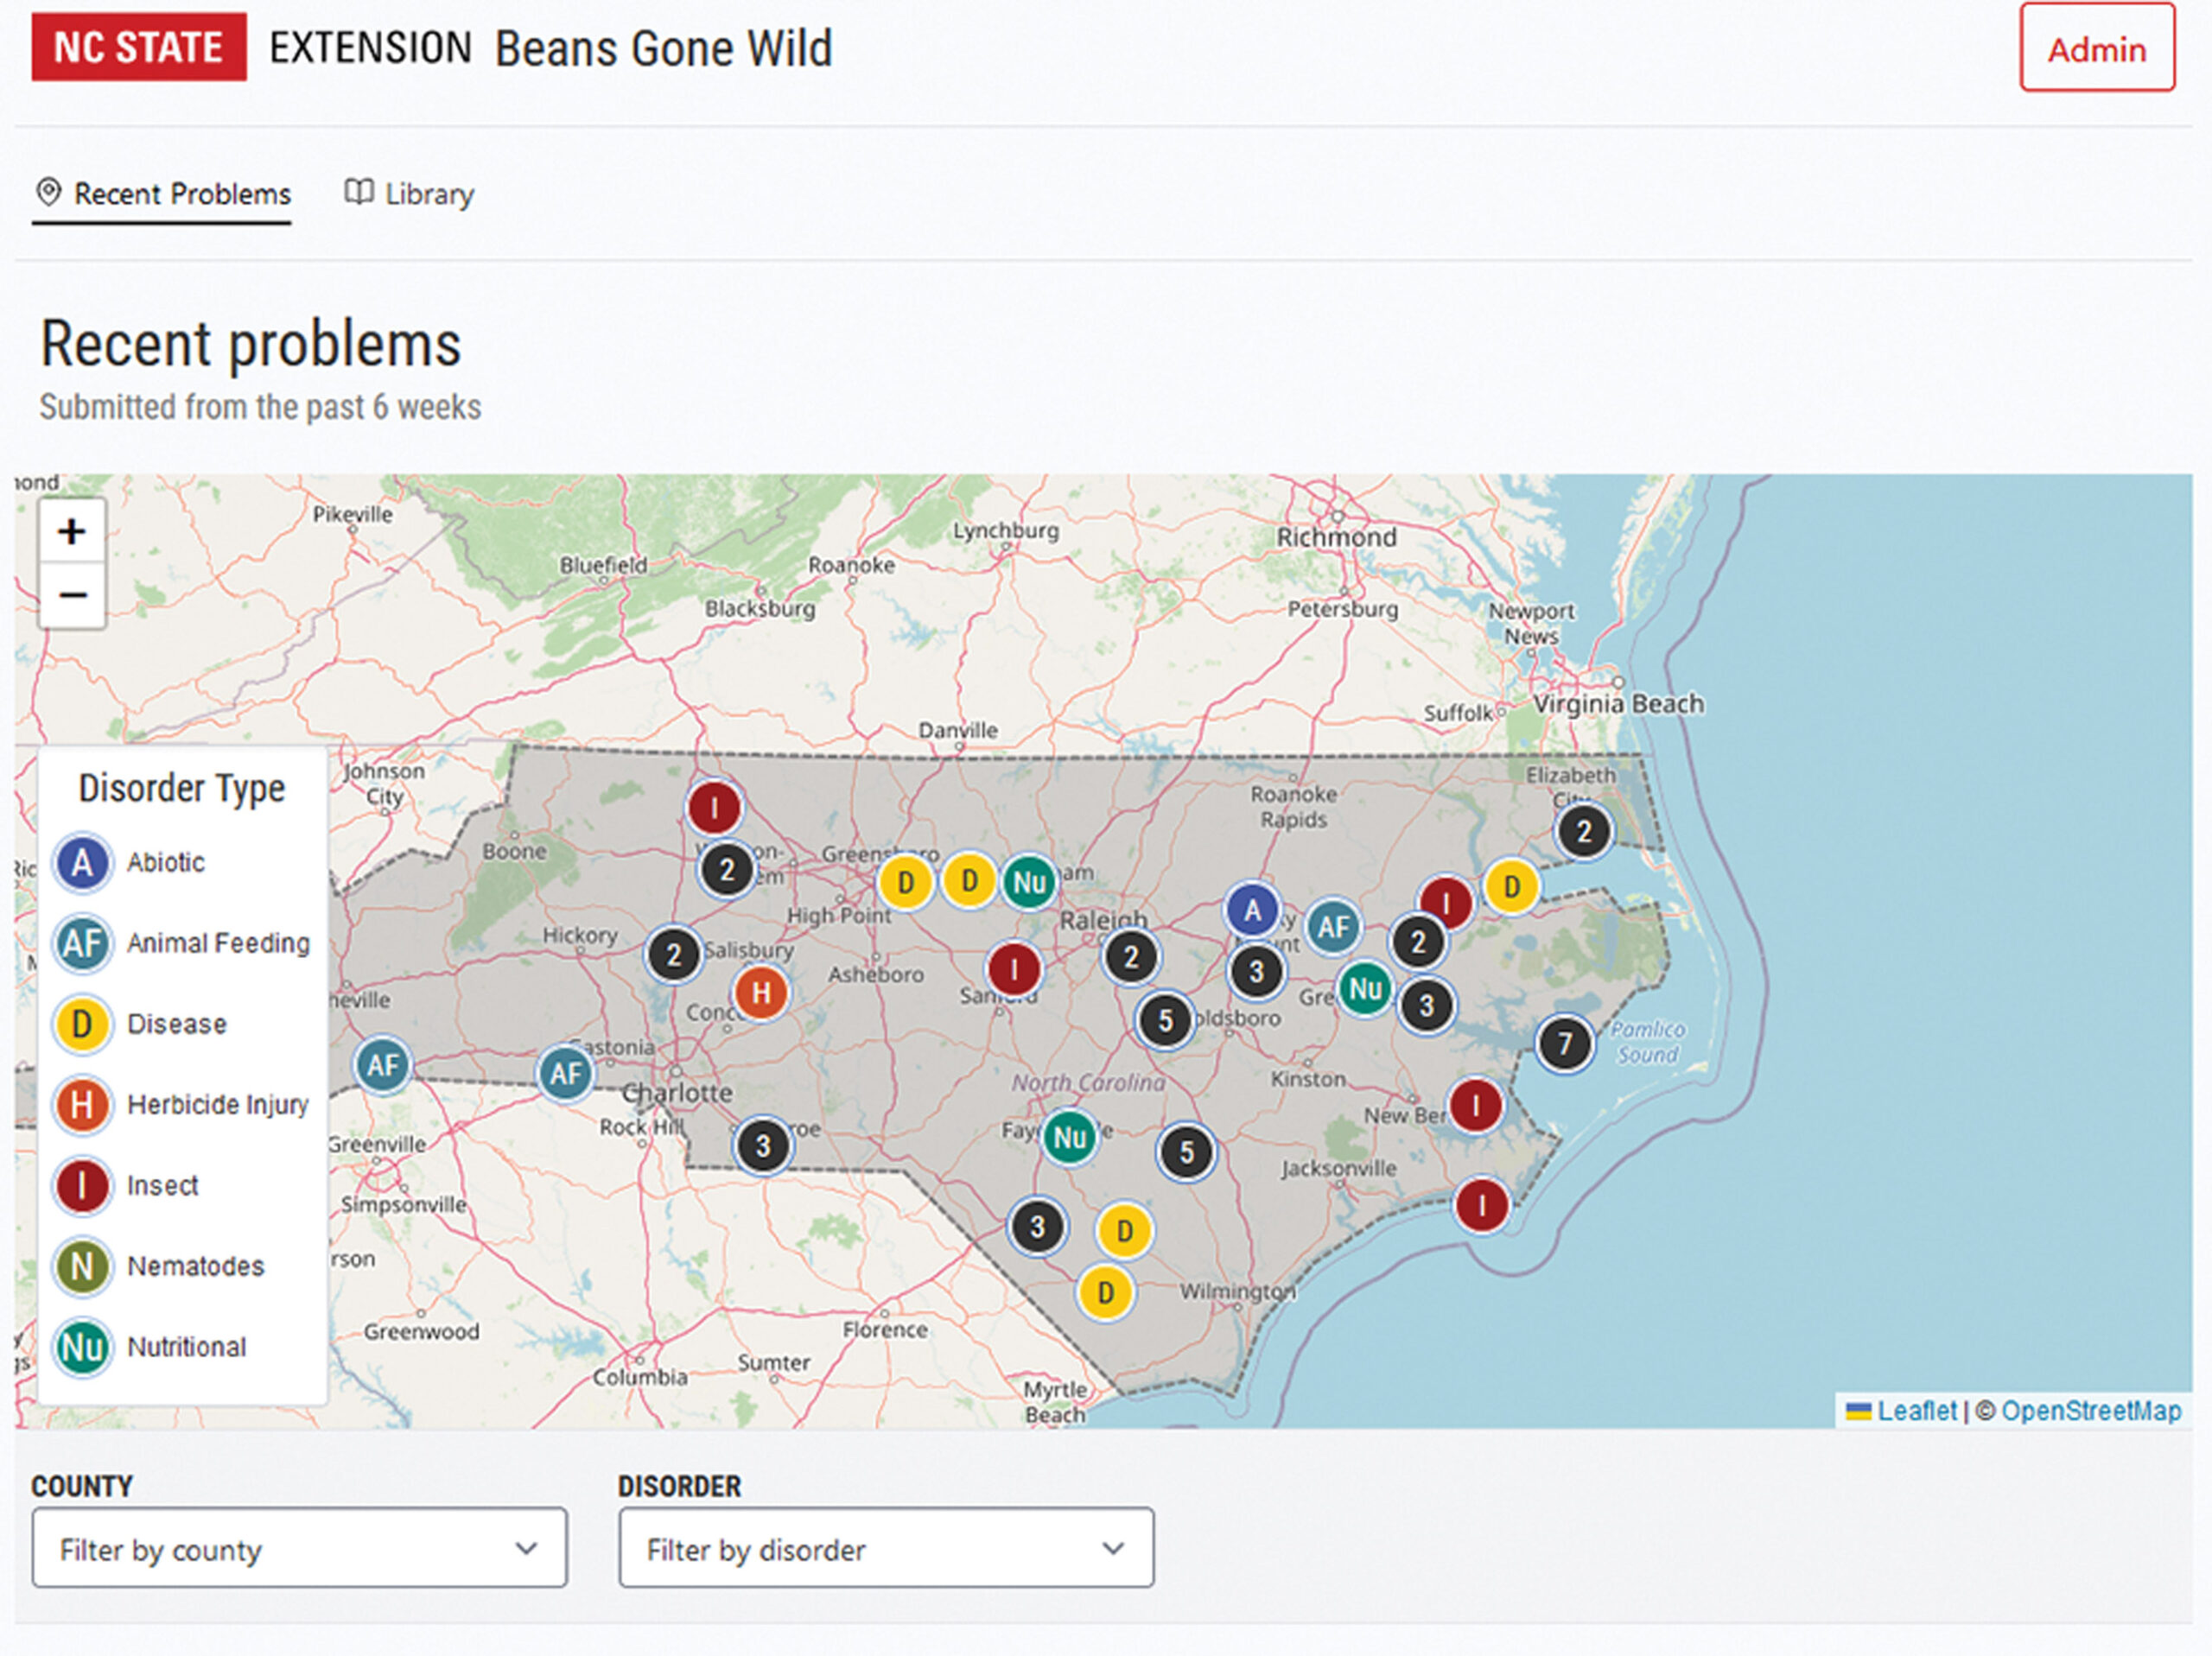The width and height of the screenshot is (2212, 1656).
Task: Click the map zoom in plus button
Action: coord(71,531)
